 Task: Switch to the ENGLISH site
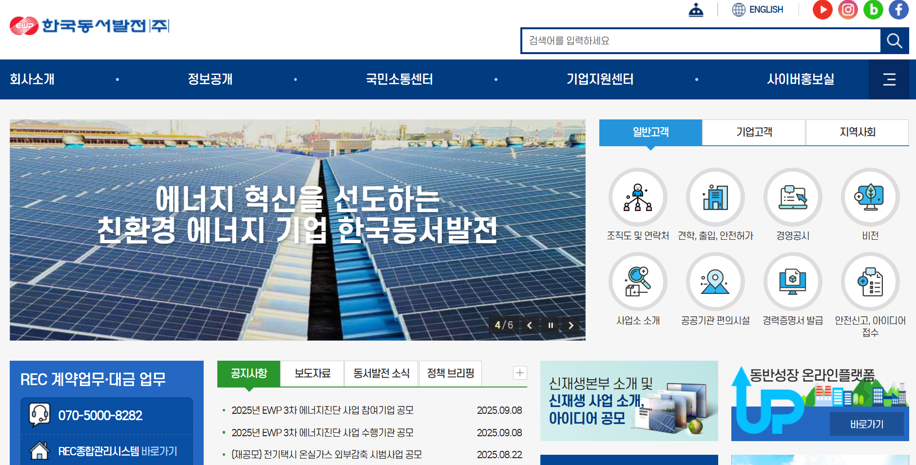pyautogui.click(x=766, y=10)
